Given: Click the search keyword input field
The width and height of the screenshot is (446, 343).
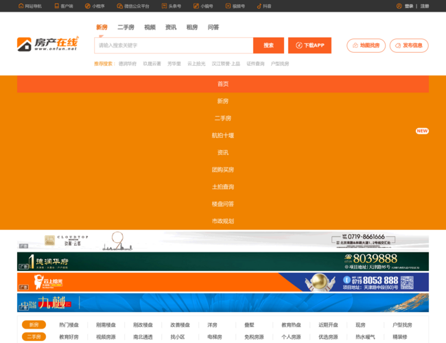Looking at the screenshot, I should pyautogui.click(x=175, y=45).
